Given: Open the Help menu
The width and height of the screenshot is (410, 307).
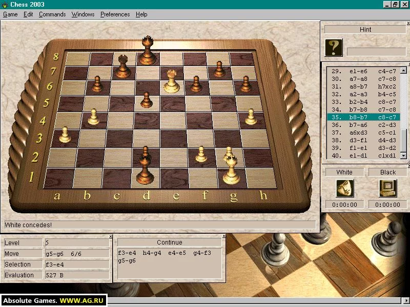Looking at the screenshot, I should tap(141, 14).
